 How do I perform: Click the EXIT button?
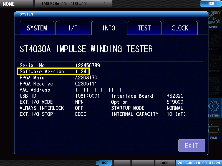pos(192,146)
